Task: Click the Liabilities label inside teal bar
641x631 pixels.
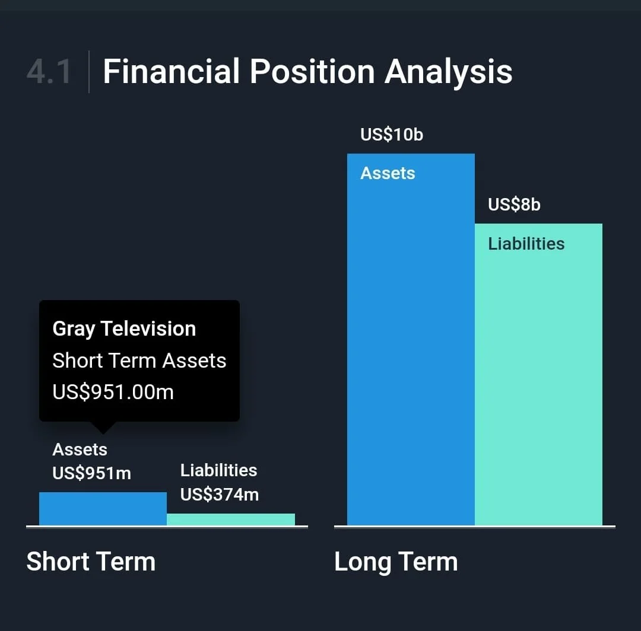Action: tap(526, 244)
